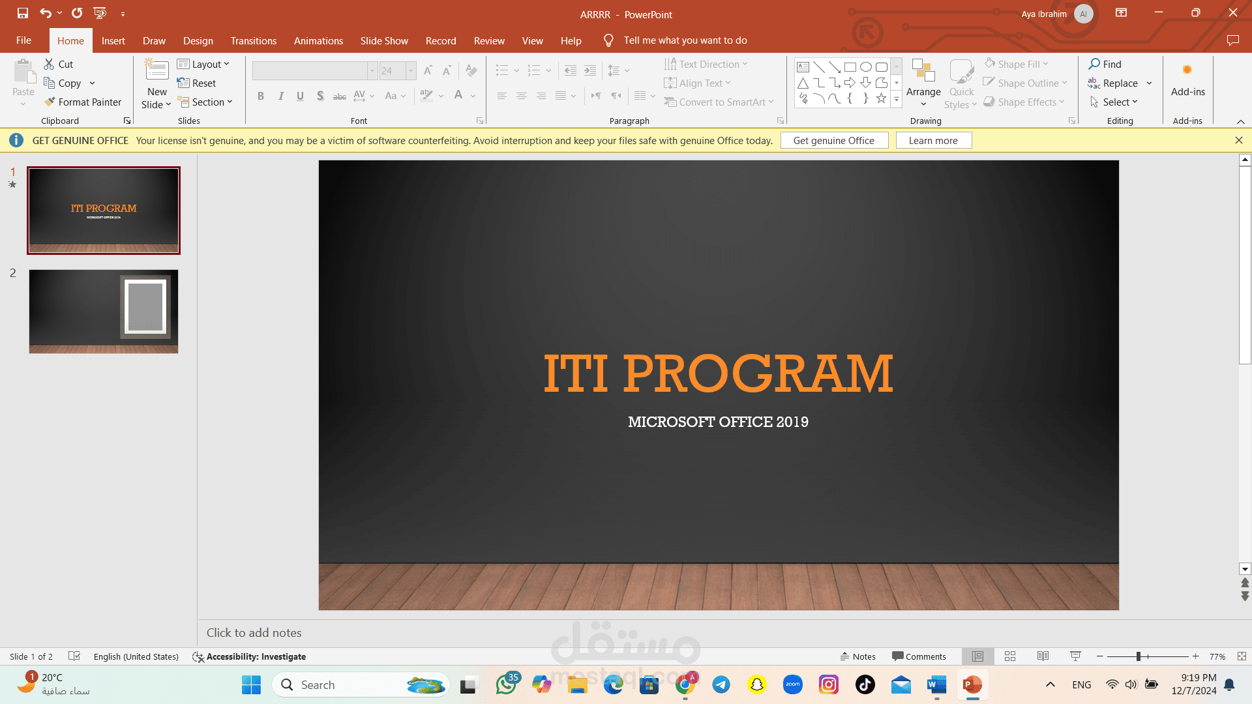Click Accessibility: Investigate in status bar
This screenshot has width=1252, height=704.
pos(249,656)
